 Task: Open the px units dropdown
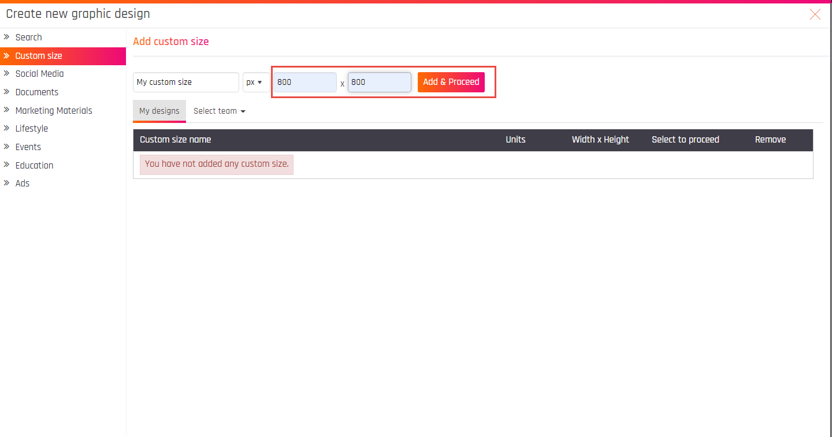[x=256, y=82]
